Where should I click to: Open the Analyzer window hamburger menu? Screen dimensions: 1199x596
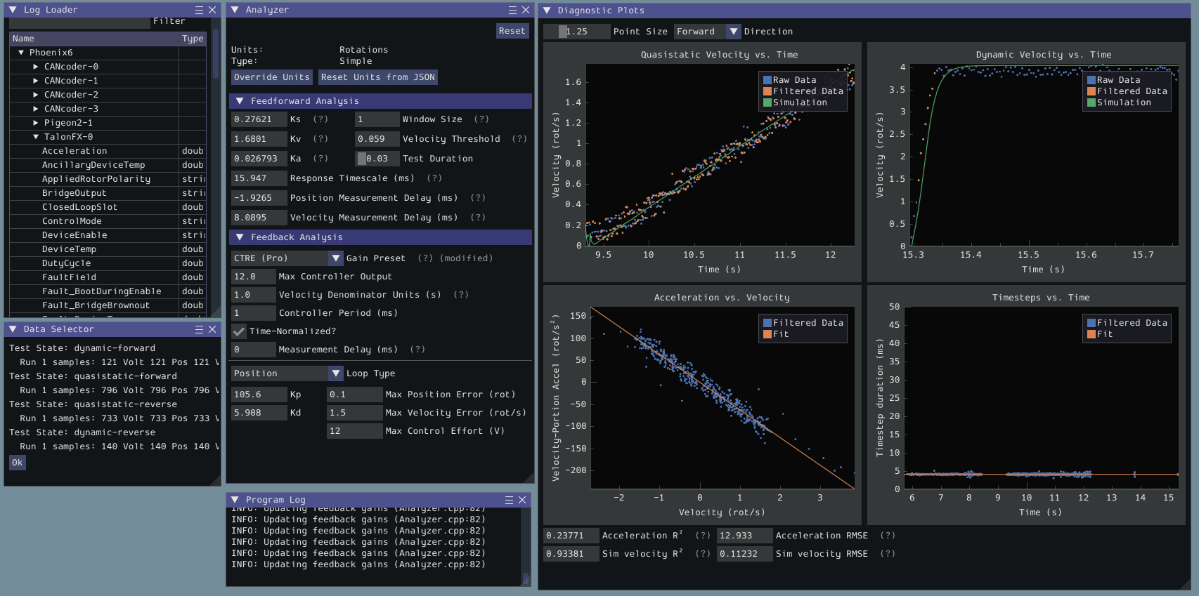tap(513, 10)
